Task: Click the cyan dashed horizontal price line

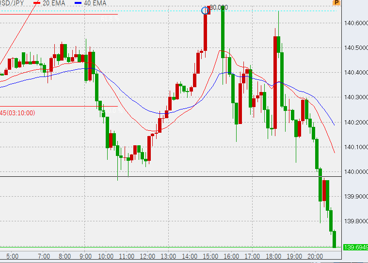Action: 168,11
